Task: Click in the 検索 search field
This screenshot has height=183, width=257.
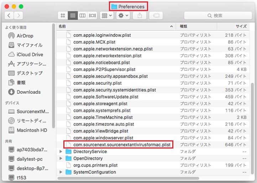Action: click(x=218, y=16)
